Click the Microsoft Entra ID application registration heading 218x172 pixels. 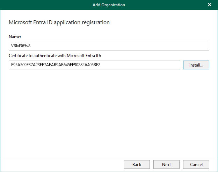(x=59, y=22)
